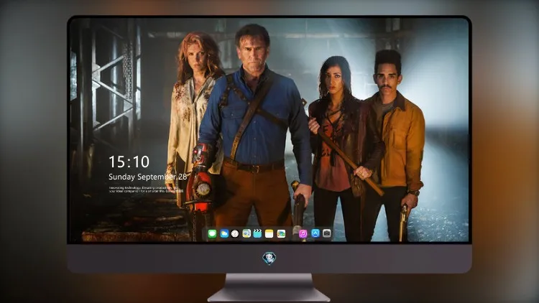539x303 pixels.
Task: Open the teal clapperboard Videos icon
Action: coord(257,233)
